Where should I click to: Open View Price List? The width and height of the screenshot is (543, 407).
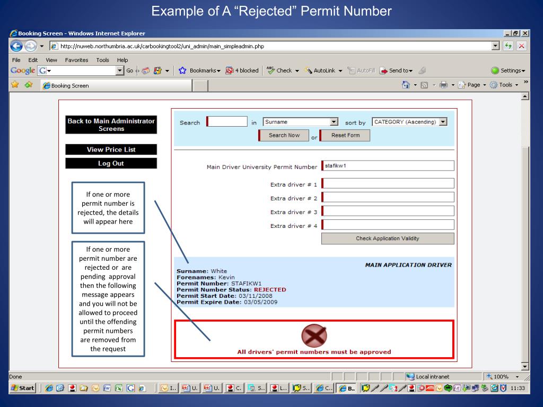tap(111, 149)
